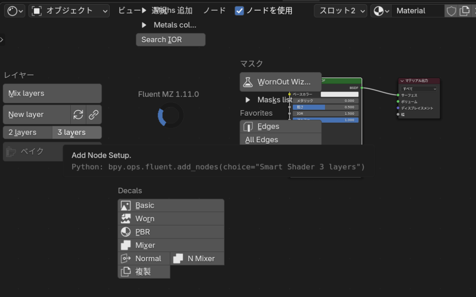Click the refresh icon beside New layer
Screen dimensions: 476x297
[x=78, y=115]
